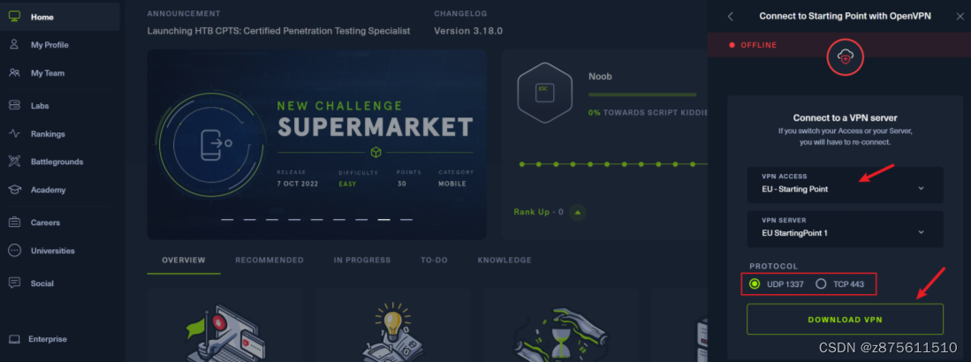Switch to the To-Do tab
Viewport: 971px width, 362px height.
pyautogui.click(x=434, y=260)
